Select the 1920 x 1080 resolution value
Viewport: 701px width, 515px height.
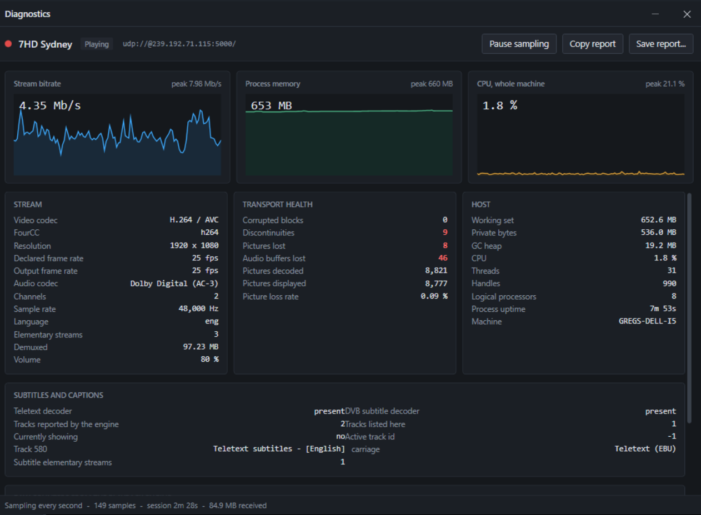point(194,246)
